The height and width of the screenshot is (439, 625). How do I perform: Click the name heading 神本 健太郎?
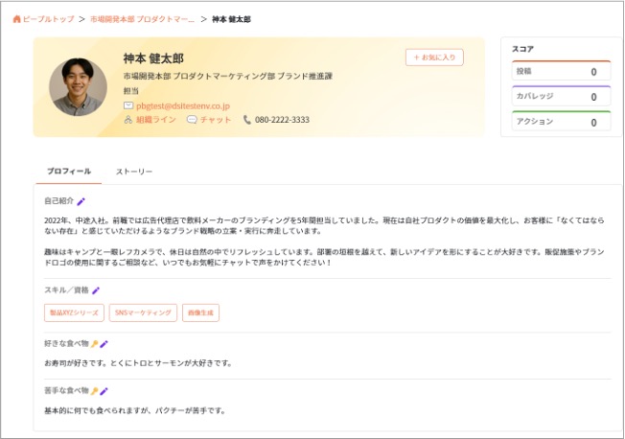pyautogui.click(x=153, y=58)
